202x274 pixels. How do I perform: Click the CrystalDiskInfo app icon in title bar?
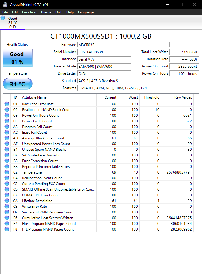click(5, 4)
